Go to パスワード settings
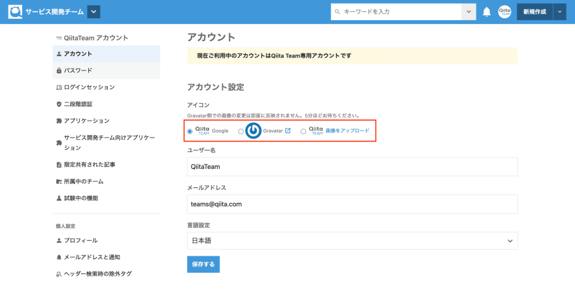575x289 pixels. (107, 70)
